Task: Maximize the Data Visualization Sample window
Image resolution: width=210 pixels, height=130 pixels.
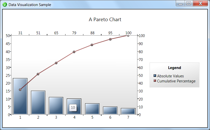Action: tap(189, 3)
